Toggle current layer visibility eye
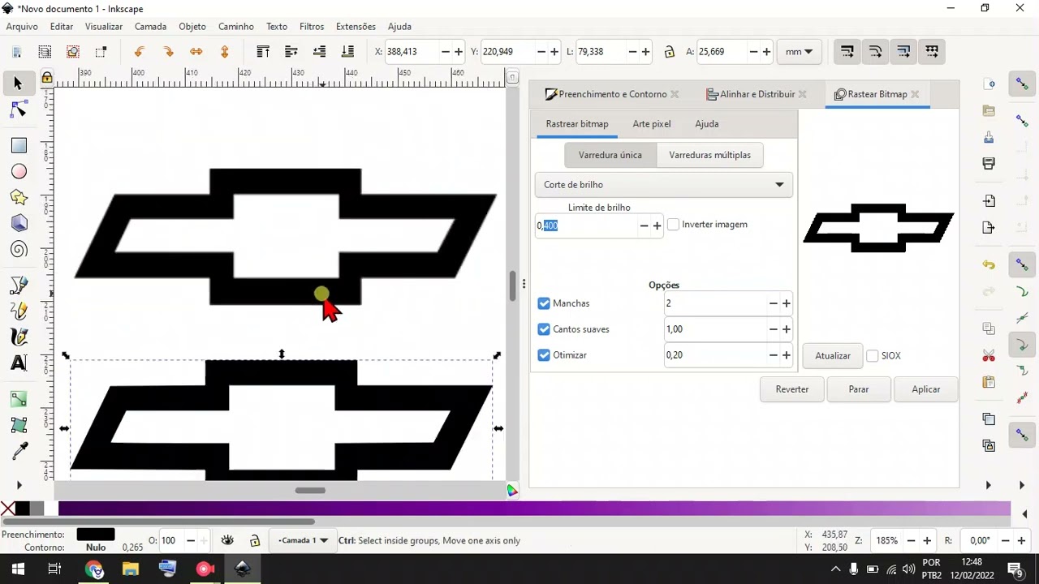The image size is (1039, 584). (x=227, y=540)
